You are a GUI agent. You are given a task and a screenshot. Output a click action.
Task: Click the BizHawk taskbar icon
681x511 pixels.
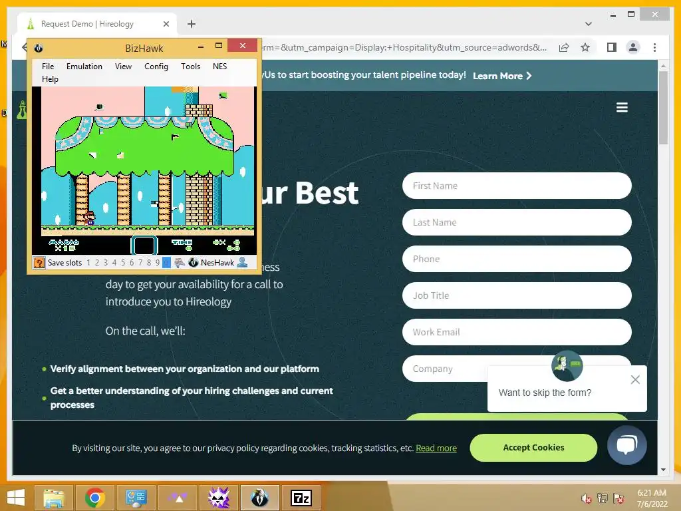pyautogui.click(x=260, y=498)
